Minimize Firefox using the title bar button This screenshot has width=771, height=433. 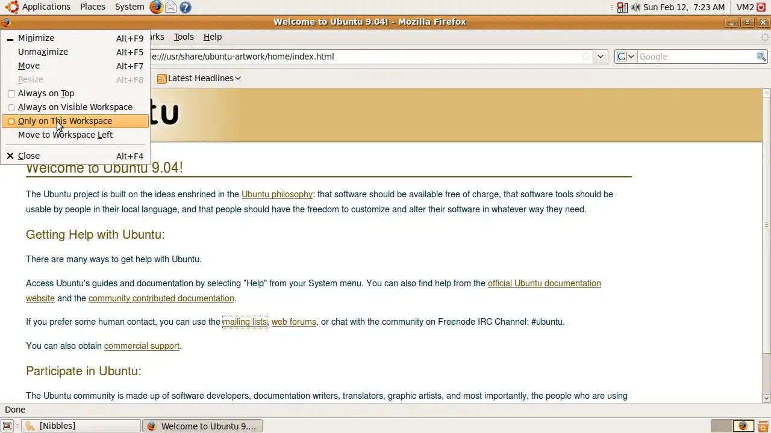point(731,22)
